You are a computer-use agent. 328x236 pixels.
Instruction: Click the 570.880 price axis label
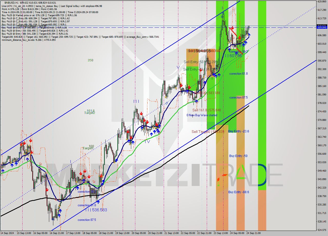point(322,120)
